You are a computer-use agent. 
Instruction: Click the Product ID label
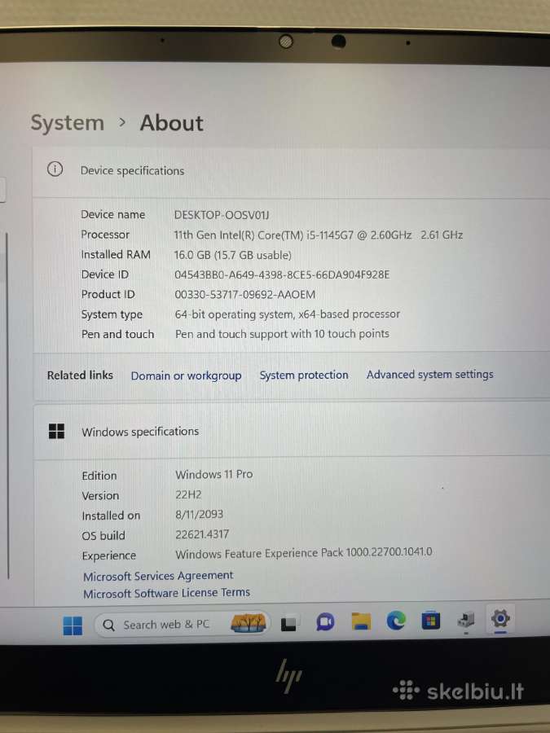[x=108, y=295]
